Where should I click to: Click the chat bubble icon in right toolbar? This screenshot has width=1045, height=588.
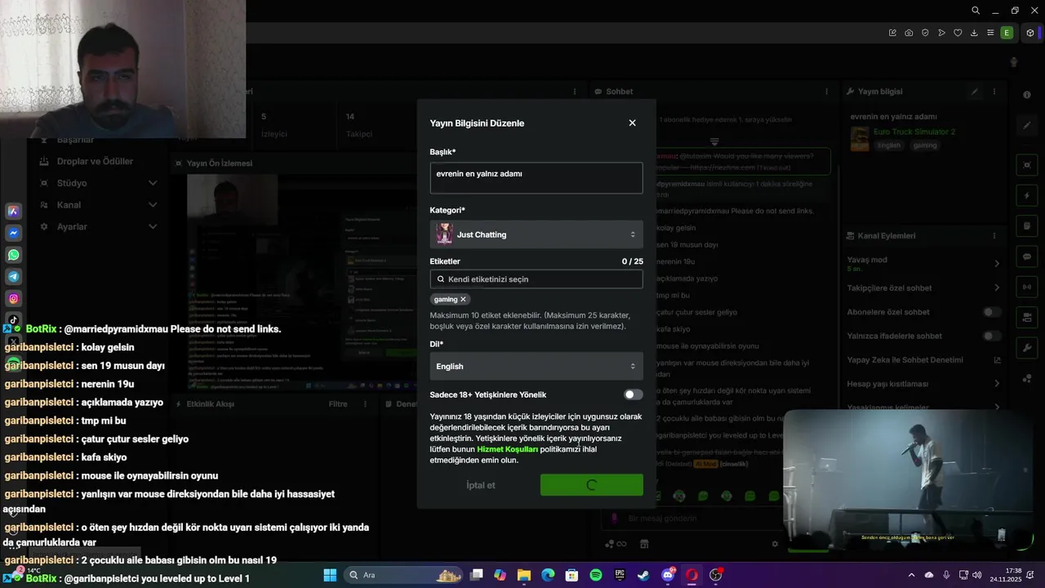[x=1027, y=256]
